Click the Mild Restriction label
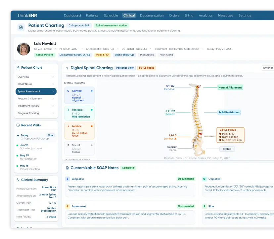This screenshot has width=274, height=239. pos(229,113)
